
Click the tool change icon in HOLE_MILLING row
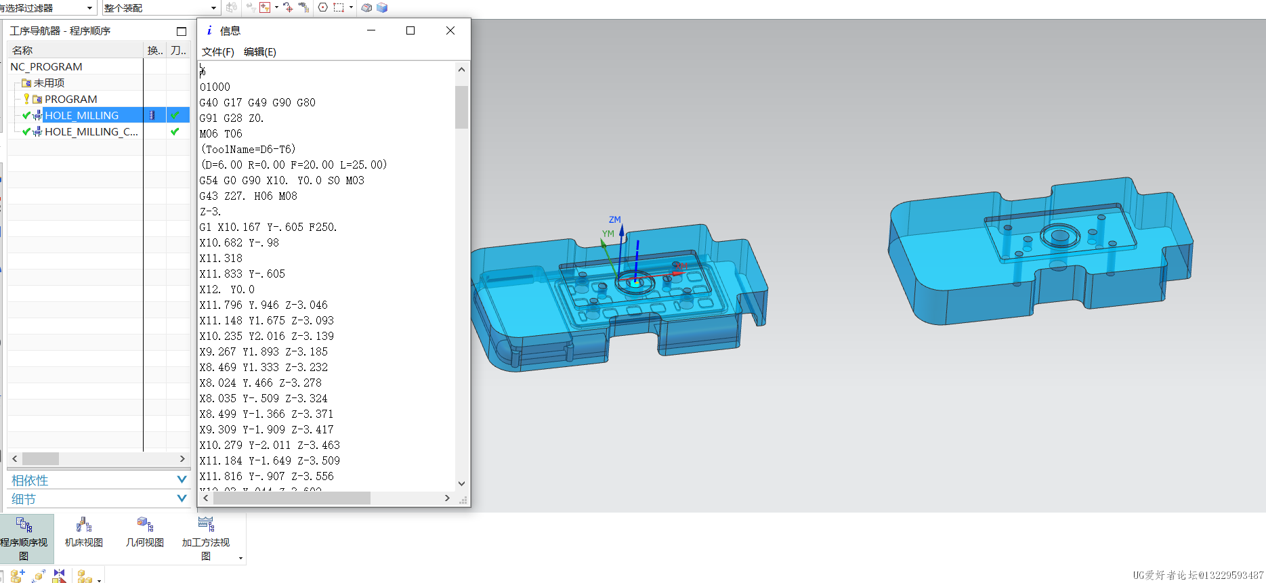[x=152, y=115]
